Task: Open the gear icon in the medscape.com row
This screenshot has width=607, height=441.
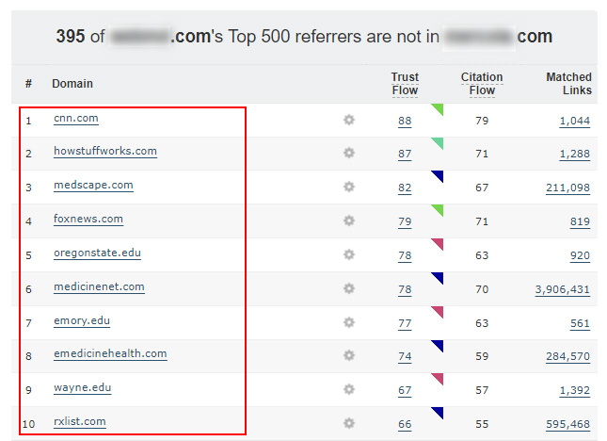Action: point(349,187)
